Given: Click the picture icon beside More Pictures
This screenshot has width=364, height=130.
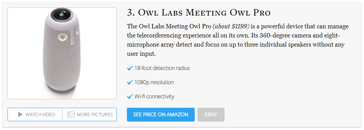Looking at the screenshot, I should (71, 114).
